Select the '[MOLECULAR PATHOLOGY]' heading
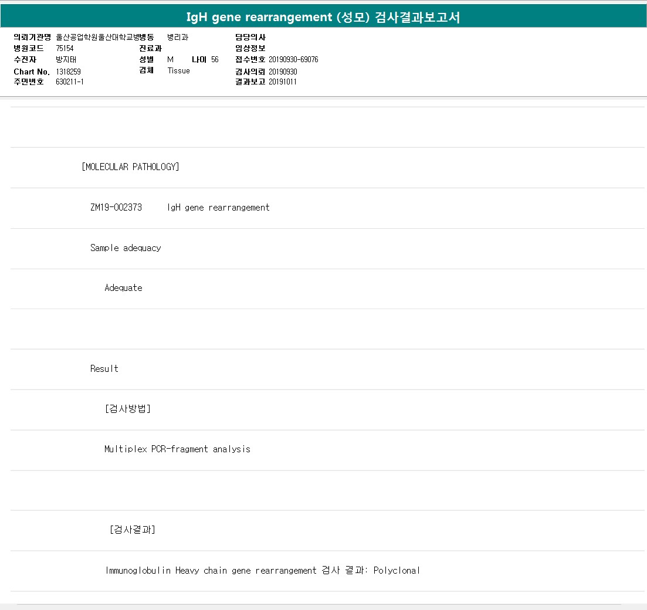Screen dimensions: 647x610 (130, 167)
